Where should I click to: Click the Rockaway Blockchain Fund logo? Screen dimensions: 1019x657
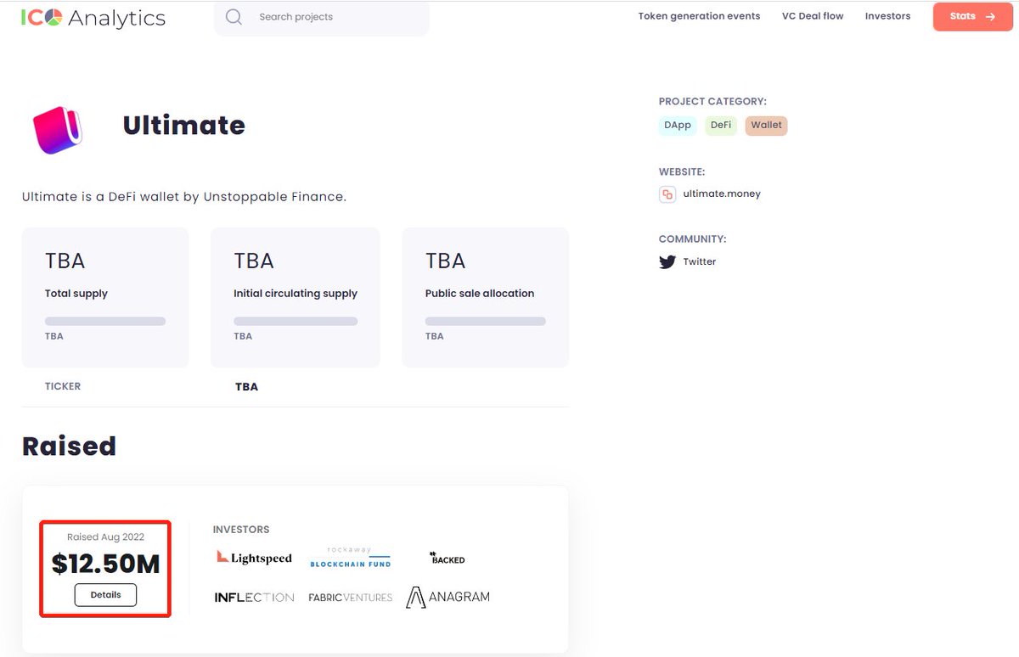pos(350,558)
